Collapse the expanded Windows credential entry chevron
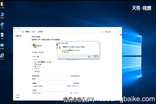This screenshot has width=156, height=104. pyautogui.click(x=79, y=59)
